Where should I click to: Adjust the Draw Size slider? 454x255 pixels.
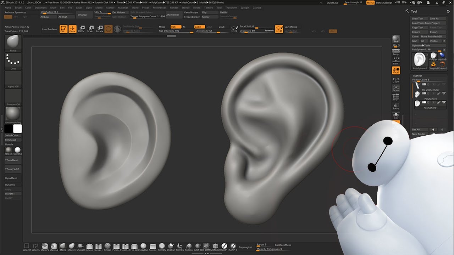[257, 31]
